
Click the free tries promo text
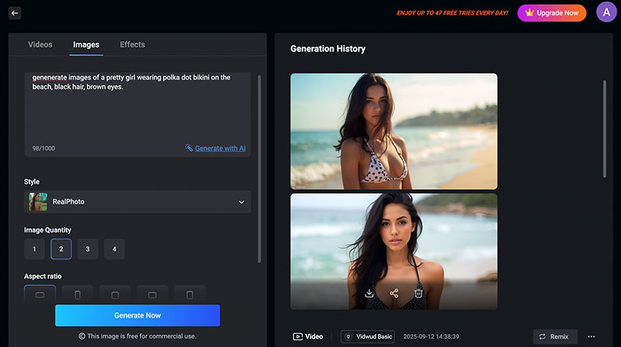pos(453,13)
